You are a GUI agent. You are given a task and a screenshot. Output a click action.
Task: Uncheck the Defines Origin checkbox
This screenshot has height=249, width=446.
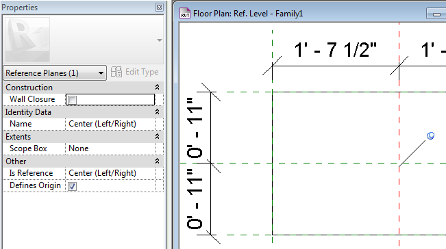point(72,186)
